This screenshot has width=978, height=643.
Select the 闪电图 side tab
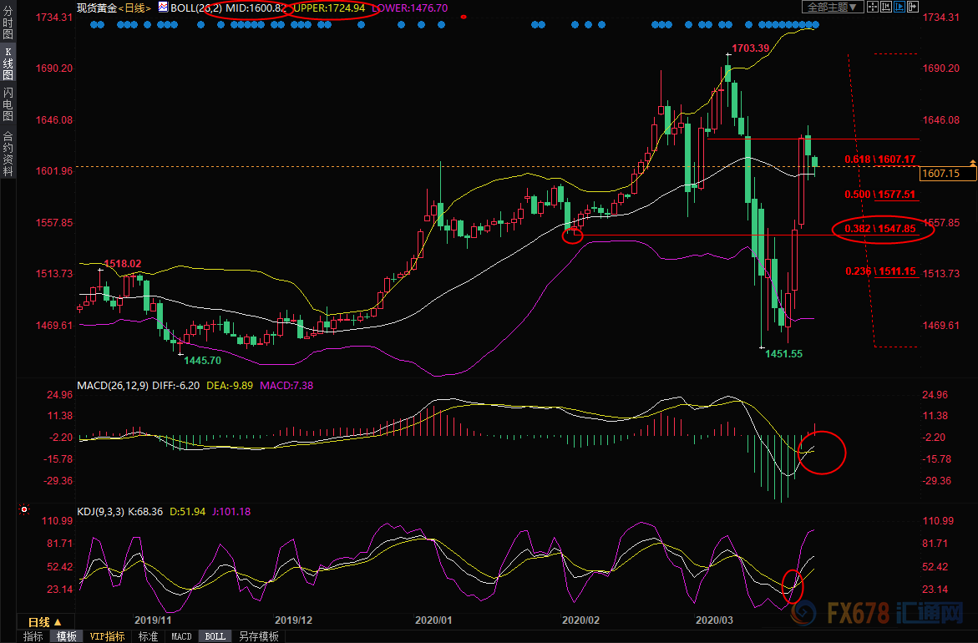pyautogui.click(x=8, y=104)
